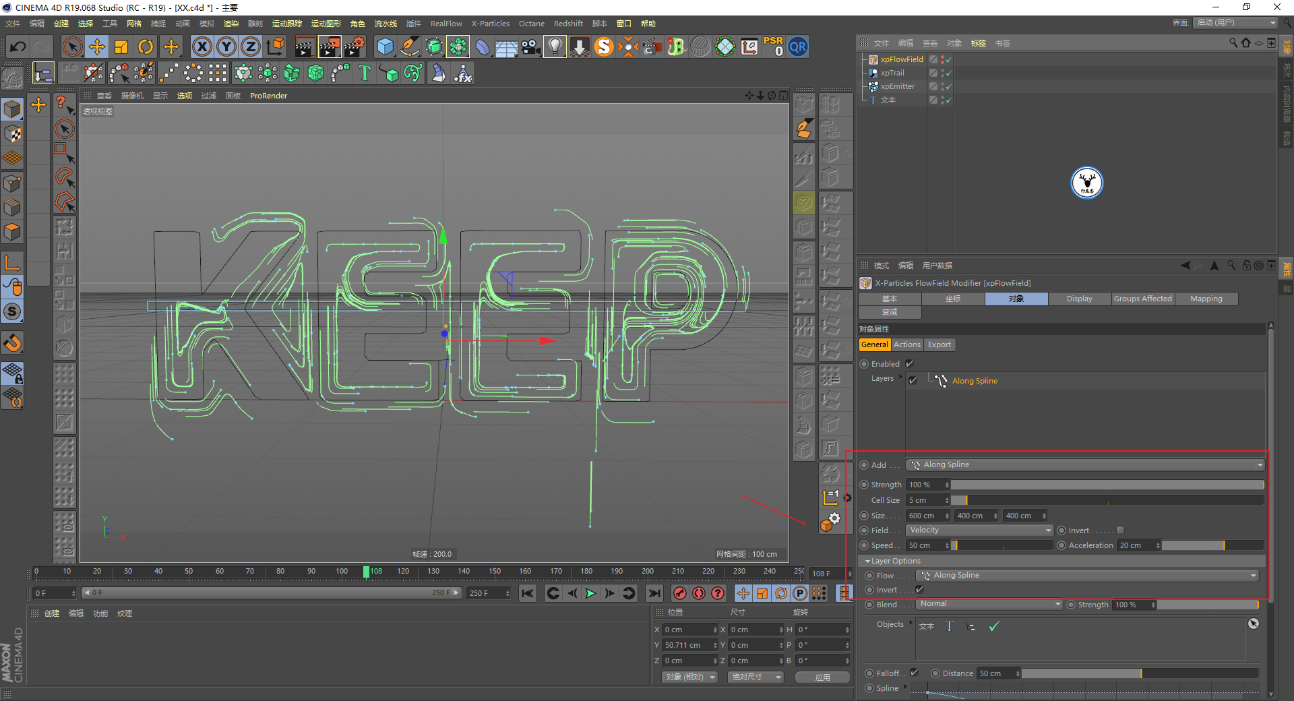Click the Undo arrow icon
The height and width of the screenshot is (701, 1294).
tap(18, 47)
